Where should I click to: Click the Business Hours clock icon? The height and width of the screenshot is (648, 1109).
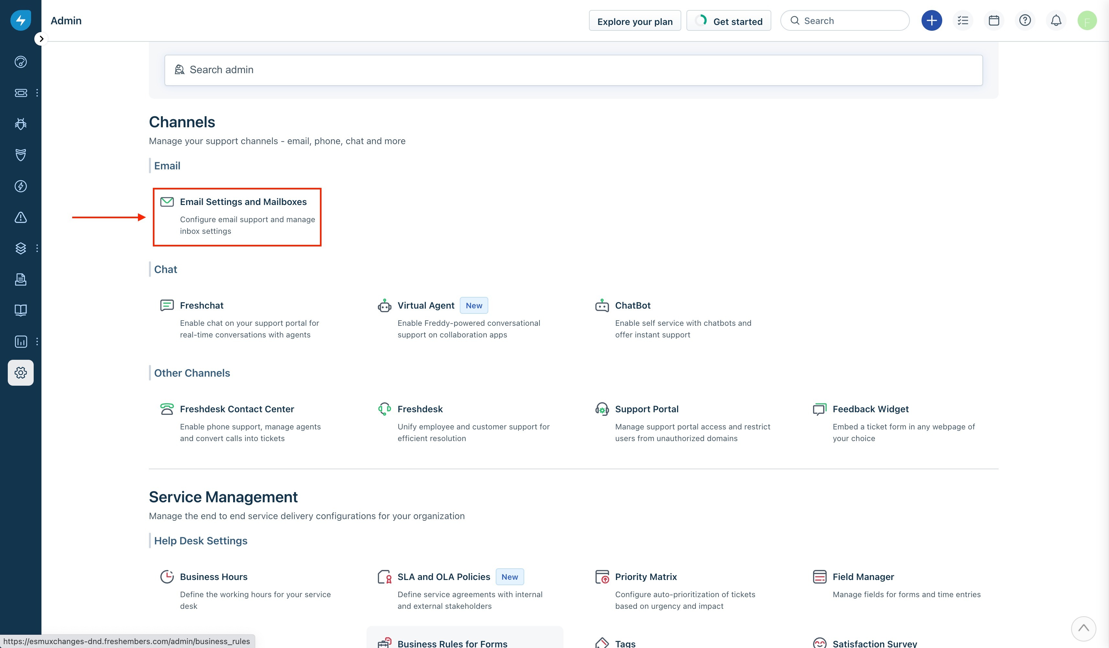167,577
